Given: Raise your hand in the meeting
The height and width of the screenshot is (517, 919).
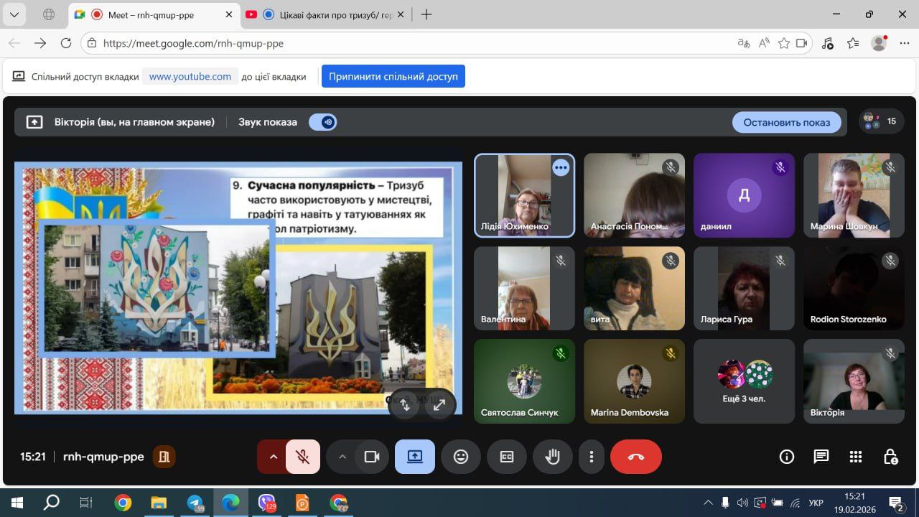Looking at the screenshot, I should [552, 457].
